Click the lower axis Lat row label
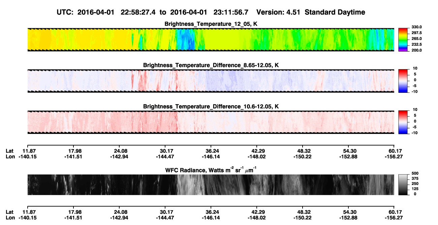This screenshot has height=225, width=438. (x=10, y=212)
